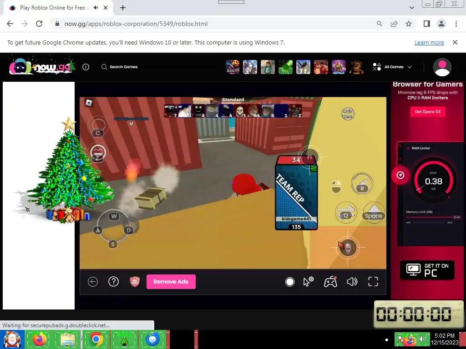Open the info icon beside now.gg logo

86,67
